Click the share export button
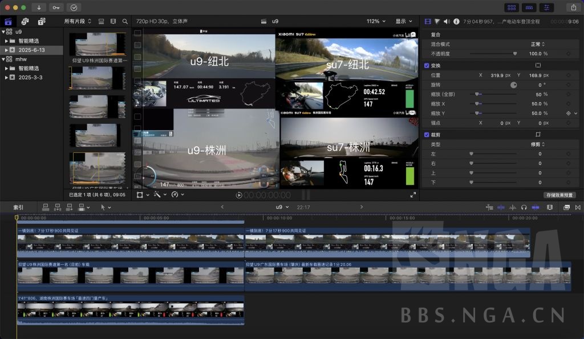 573,7
